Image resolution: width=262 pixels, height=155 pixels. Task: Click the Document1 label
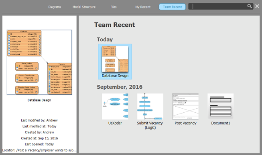(x=221, y=123)
